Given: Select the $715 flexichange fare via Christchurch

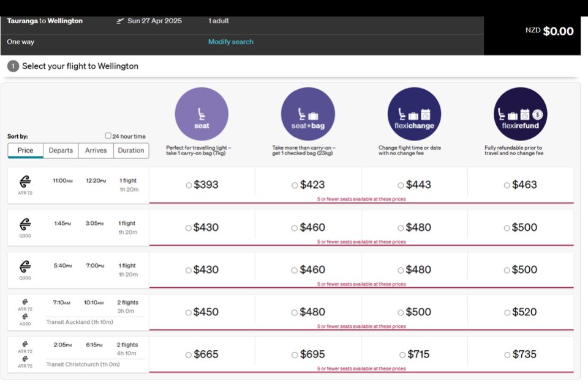Looking at the screenshot, I should (402, 354).
